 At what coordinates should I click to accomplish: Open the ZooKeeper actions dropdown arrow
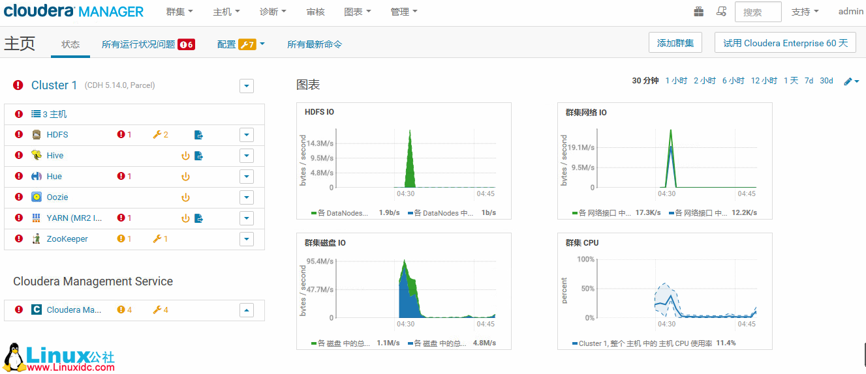(x=247, y=239)
